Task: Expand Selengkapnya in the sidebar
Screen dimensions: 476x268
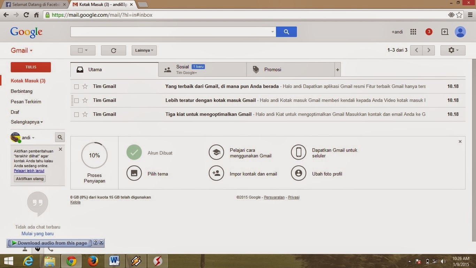Action: pos(27,122)
